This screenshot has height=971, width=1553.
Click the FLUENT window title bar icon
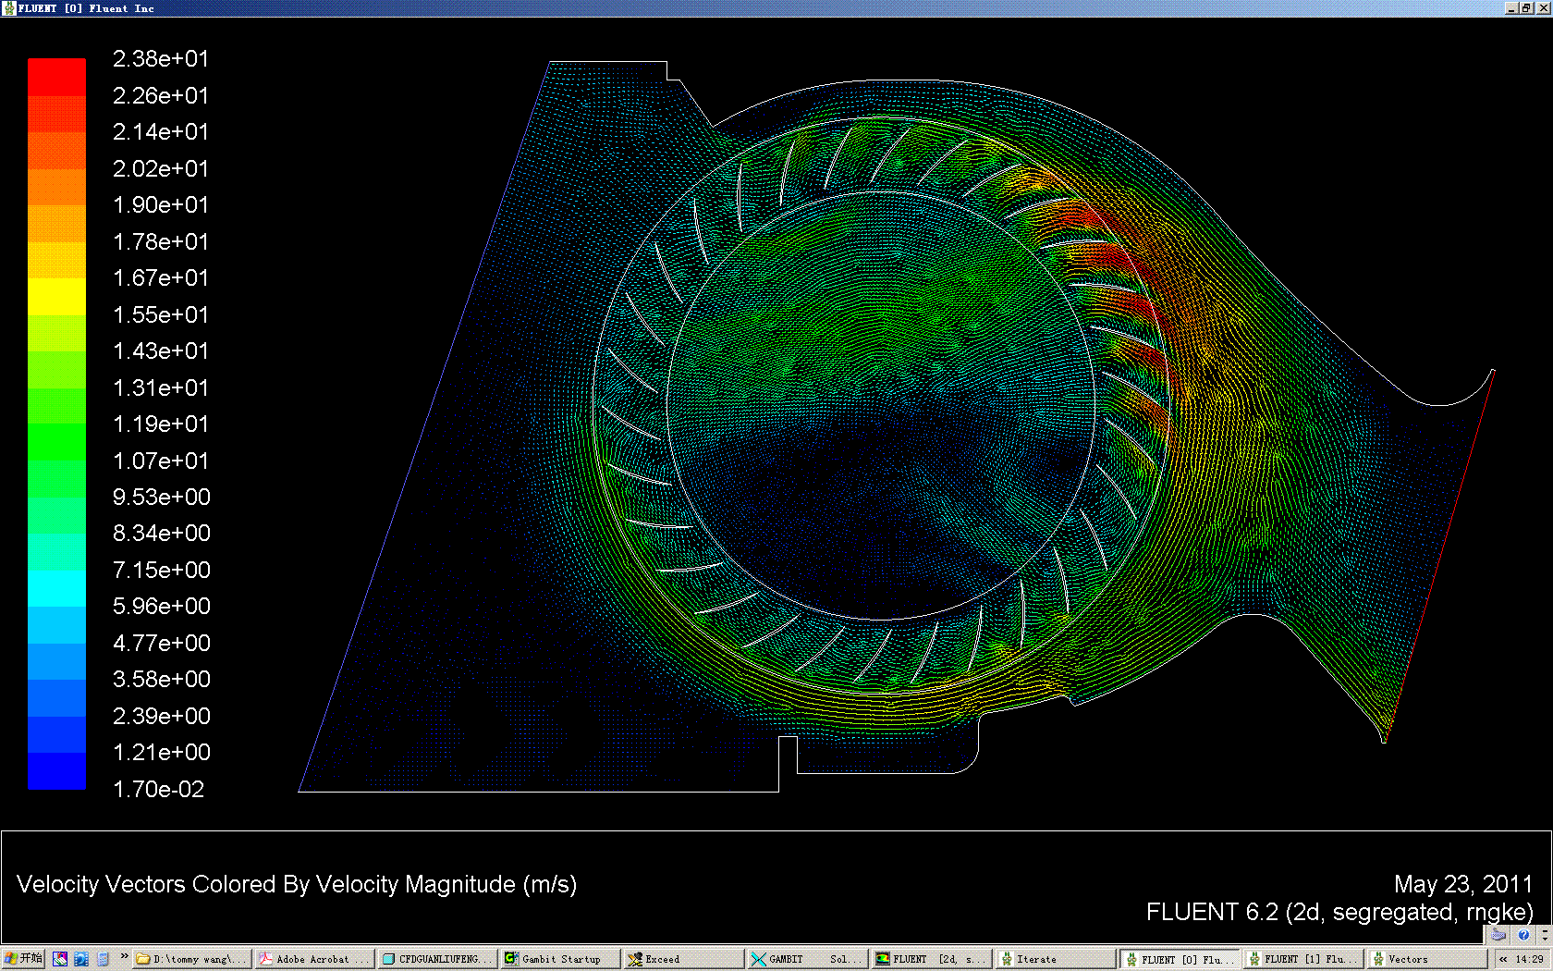[x=9, y=7]
